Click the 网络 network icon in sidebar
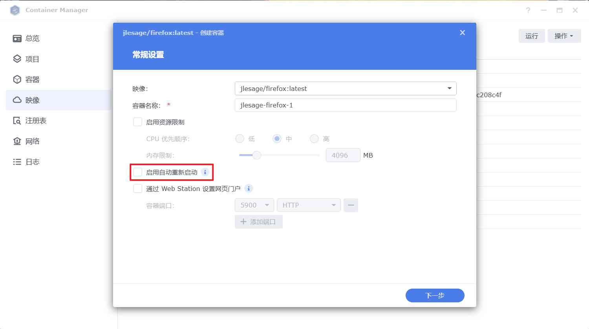The width and height of the screenshot is (589, 329). click(x=17, y=141)
